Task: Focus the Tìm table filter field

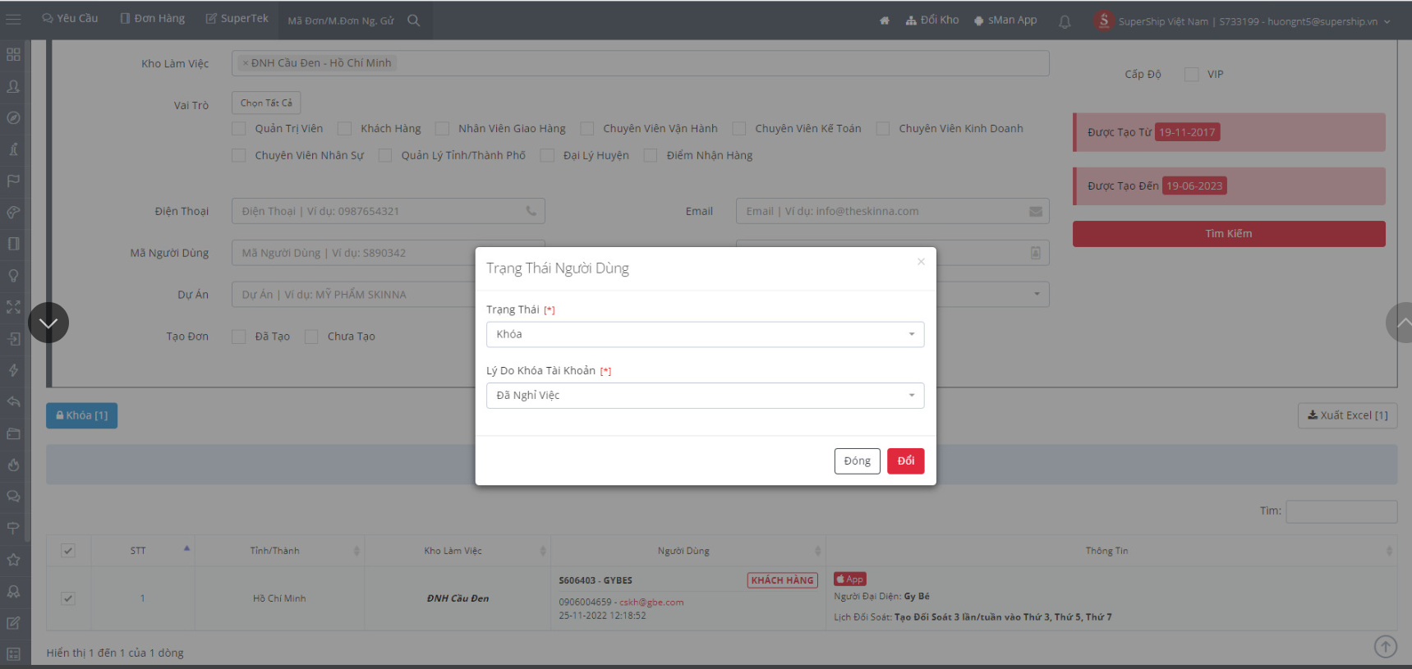Action: [x=1341, y=511]
